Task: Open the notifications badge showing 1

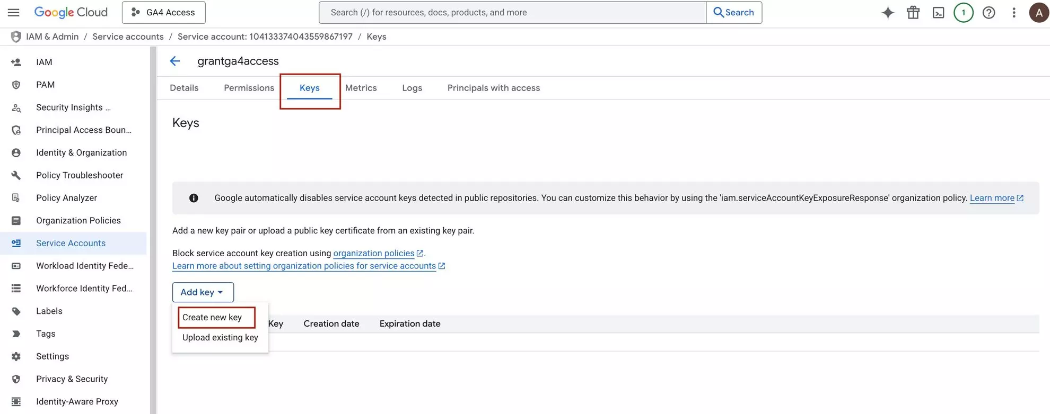Action: click(x=964, y=13)
